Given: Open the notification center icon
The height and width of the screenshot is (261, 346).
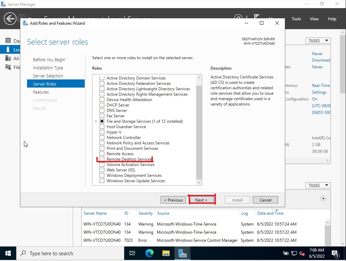Looking at the screenshot, I should click(335, 254).
